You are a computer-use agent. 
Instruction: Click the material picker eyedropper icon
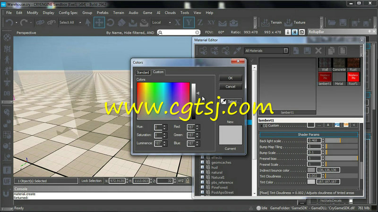click(237, 50)
